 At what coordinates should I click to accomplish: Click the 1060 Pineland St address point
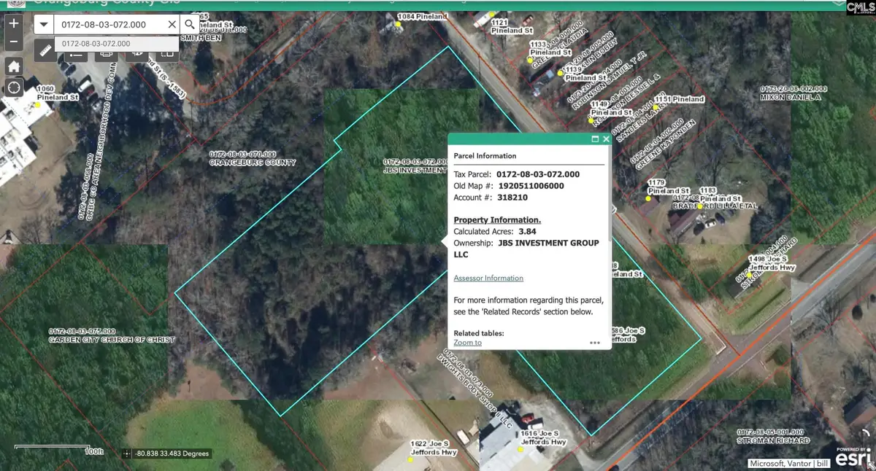point(38,105)
